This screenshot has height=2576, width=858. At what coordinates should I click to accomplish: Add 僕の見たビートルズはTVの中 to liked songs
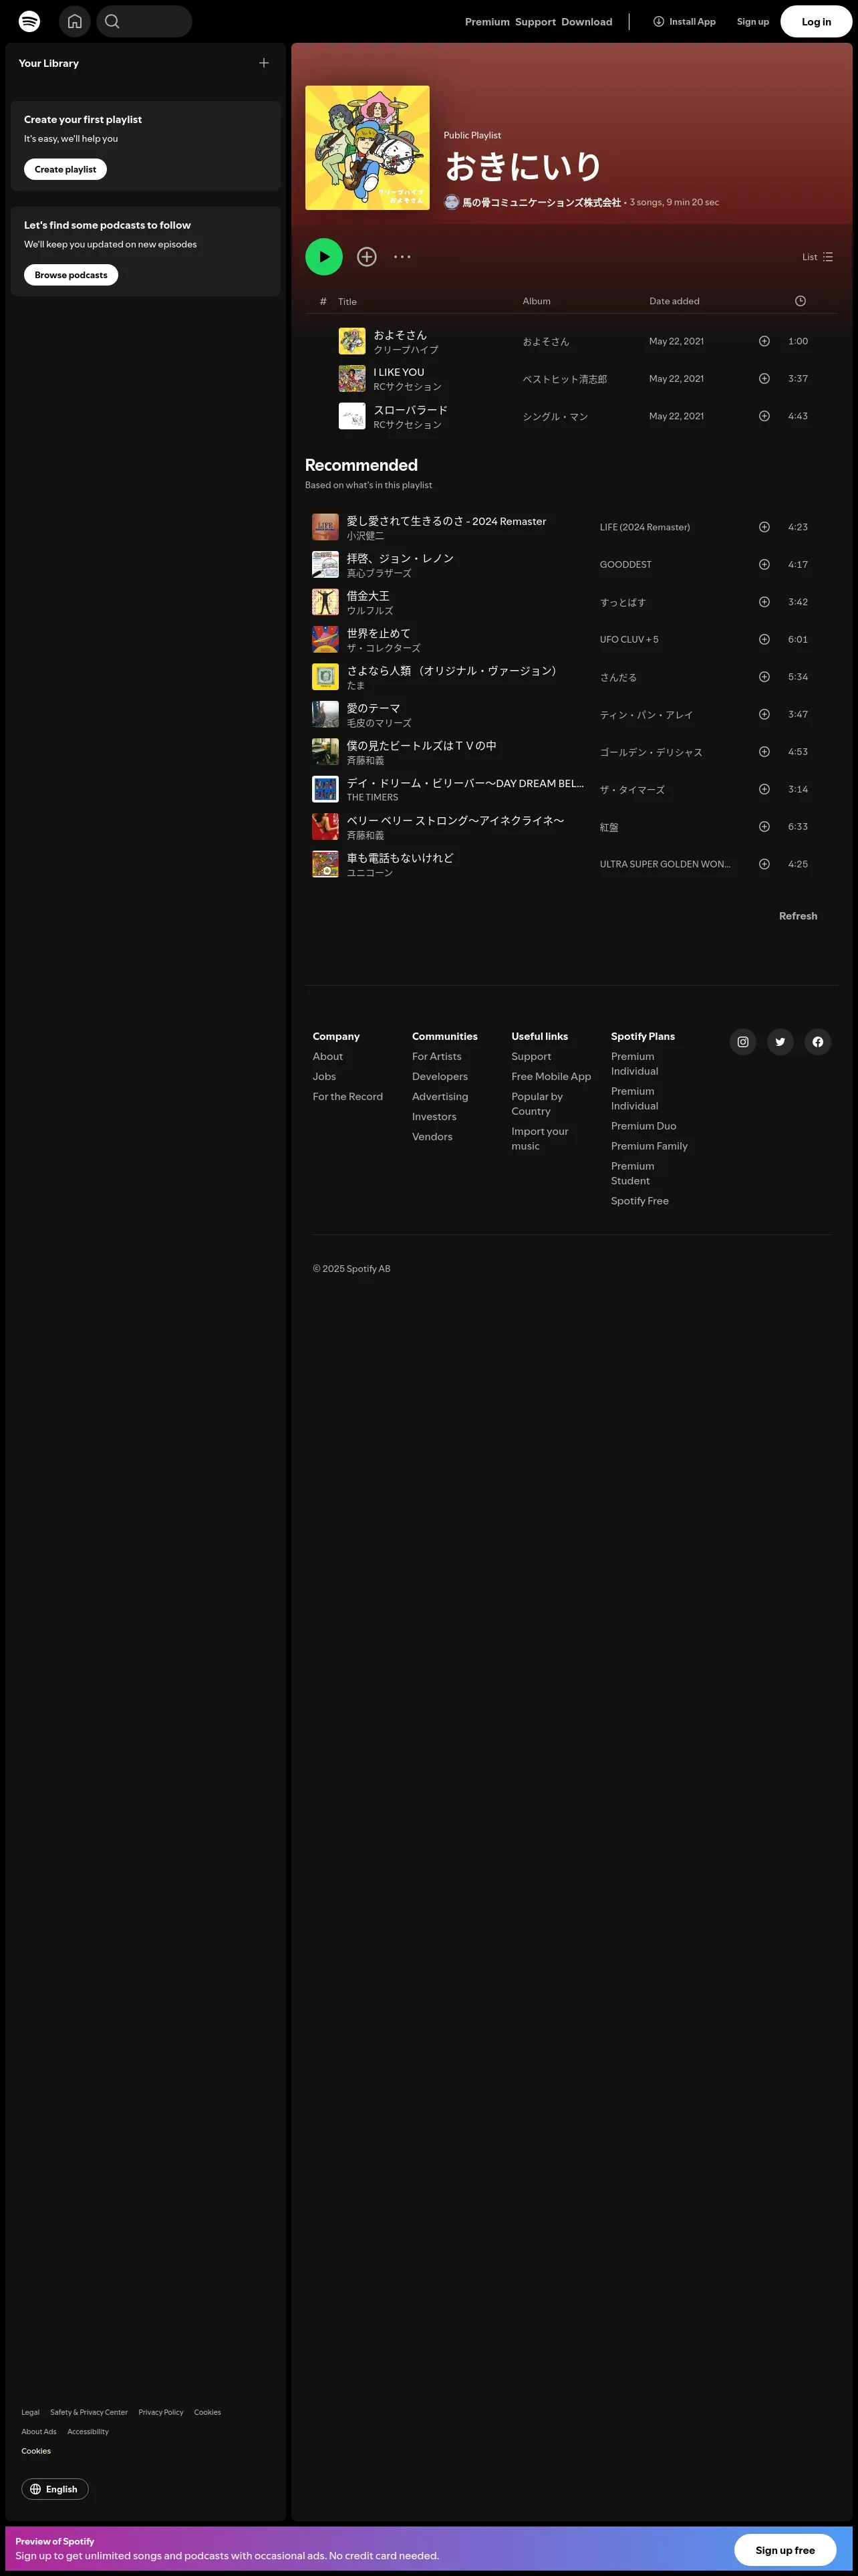coord(764,752)
